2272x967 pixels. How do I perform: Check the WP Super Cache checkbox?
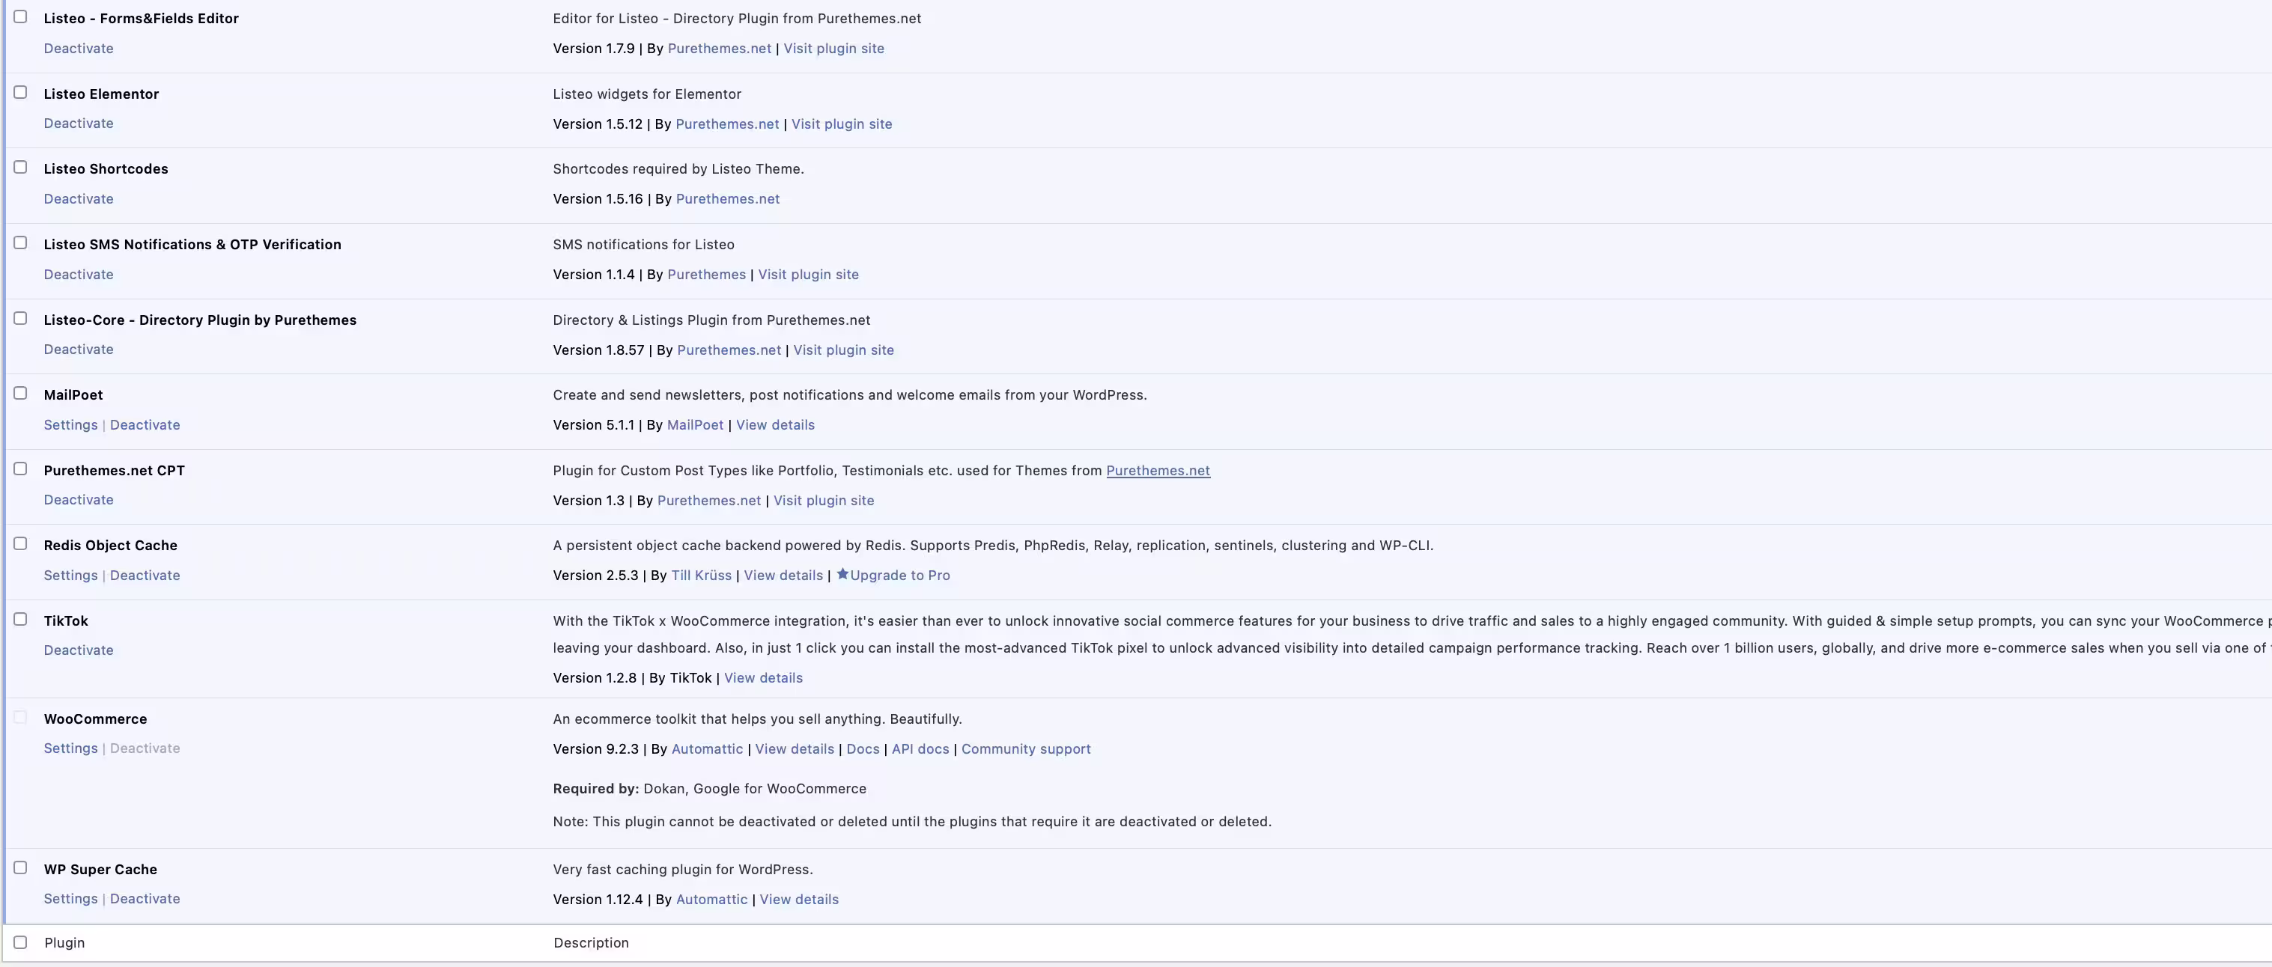[x=20, y=867]
